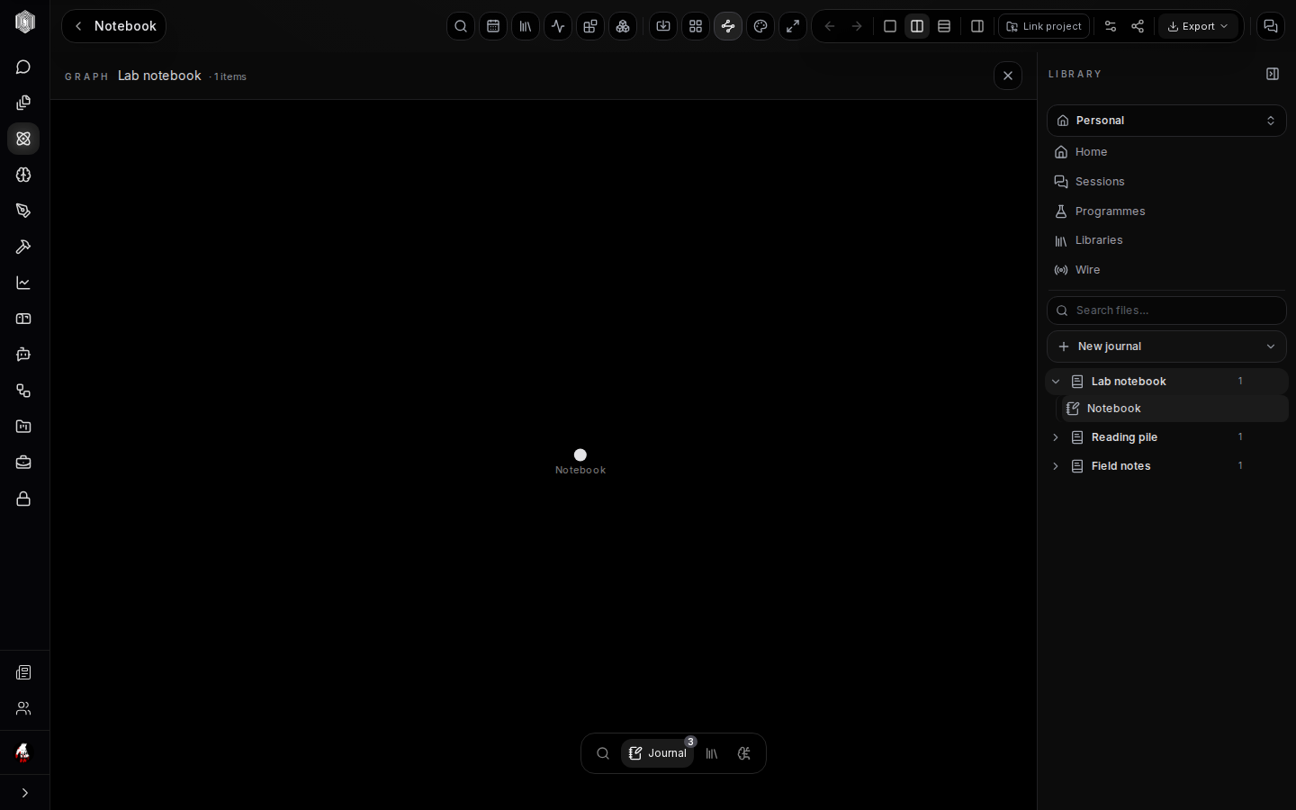Image resolution: width=1296 pixels, height=810 pixels.
Task: Collapse the Lab notebook tree item
Action: 1056,382
